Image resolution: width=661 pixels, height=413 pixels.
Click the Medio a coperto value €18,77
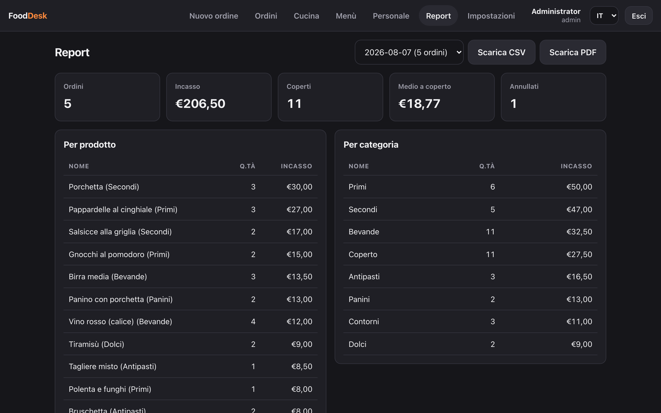419,104
